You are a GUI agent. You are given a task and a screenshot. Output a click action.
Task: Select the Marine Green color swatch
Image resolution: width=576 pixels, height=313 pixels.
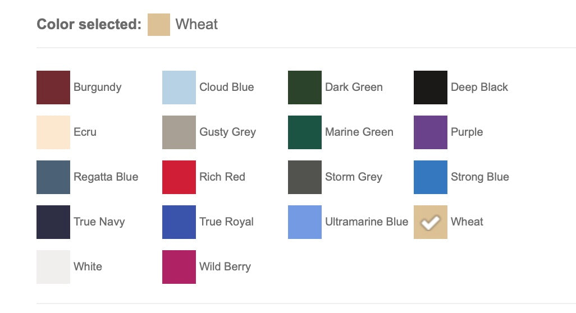point(305,132)
